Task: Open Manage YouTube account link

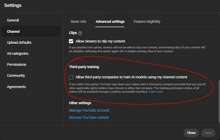Action: coord(89,110)
